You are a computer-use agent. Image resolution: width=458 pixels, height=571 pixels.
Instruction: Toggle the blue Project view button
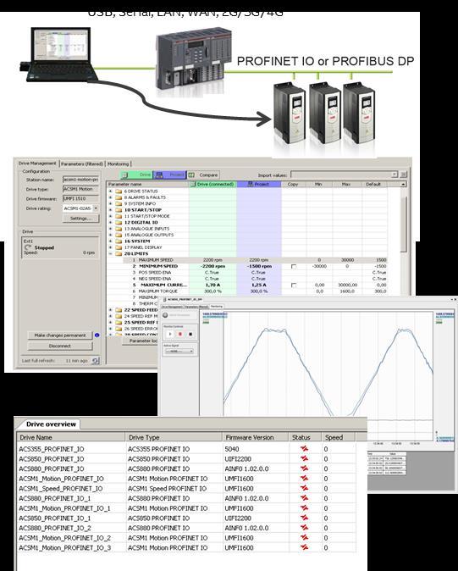(170, 175)
